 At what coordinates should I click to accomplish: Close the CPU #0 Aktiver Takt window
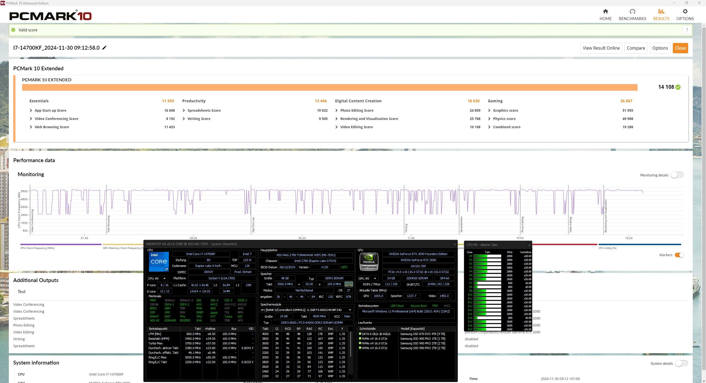529,245
